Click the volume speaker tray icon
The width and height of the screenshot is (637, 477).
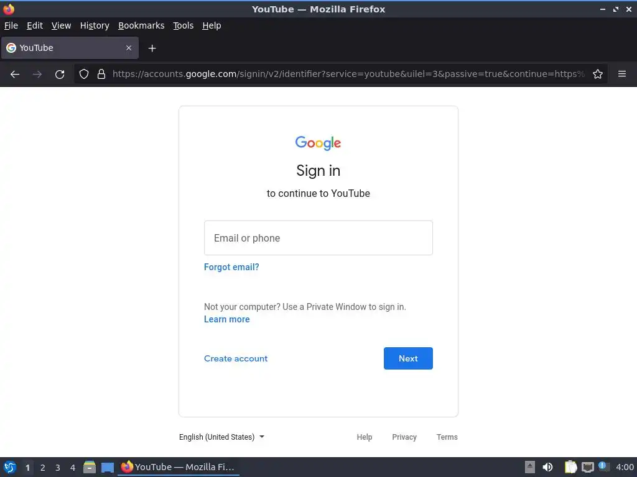point(547,467)
